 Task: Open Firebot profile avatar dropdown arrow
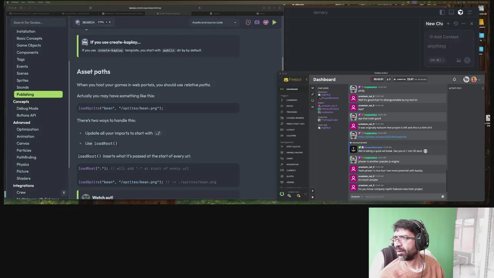(x=479, y=80)
